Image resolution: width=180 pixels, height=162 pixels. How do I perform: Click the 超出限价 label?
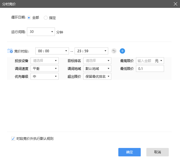(x=74, y=76)
